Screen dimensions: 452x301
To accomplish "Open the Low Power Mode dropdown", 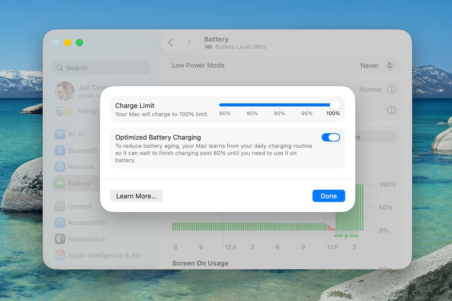I will [x=389, y=66].
